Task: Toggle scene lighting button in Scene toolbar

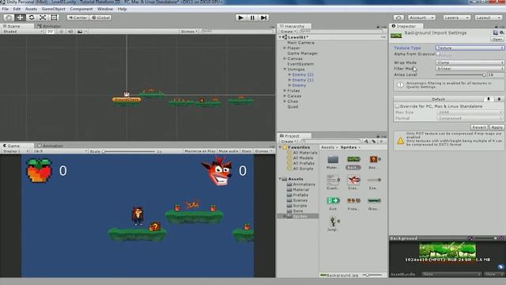Action: click(x=62, y=32)
